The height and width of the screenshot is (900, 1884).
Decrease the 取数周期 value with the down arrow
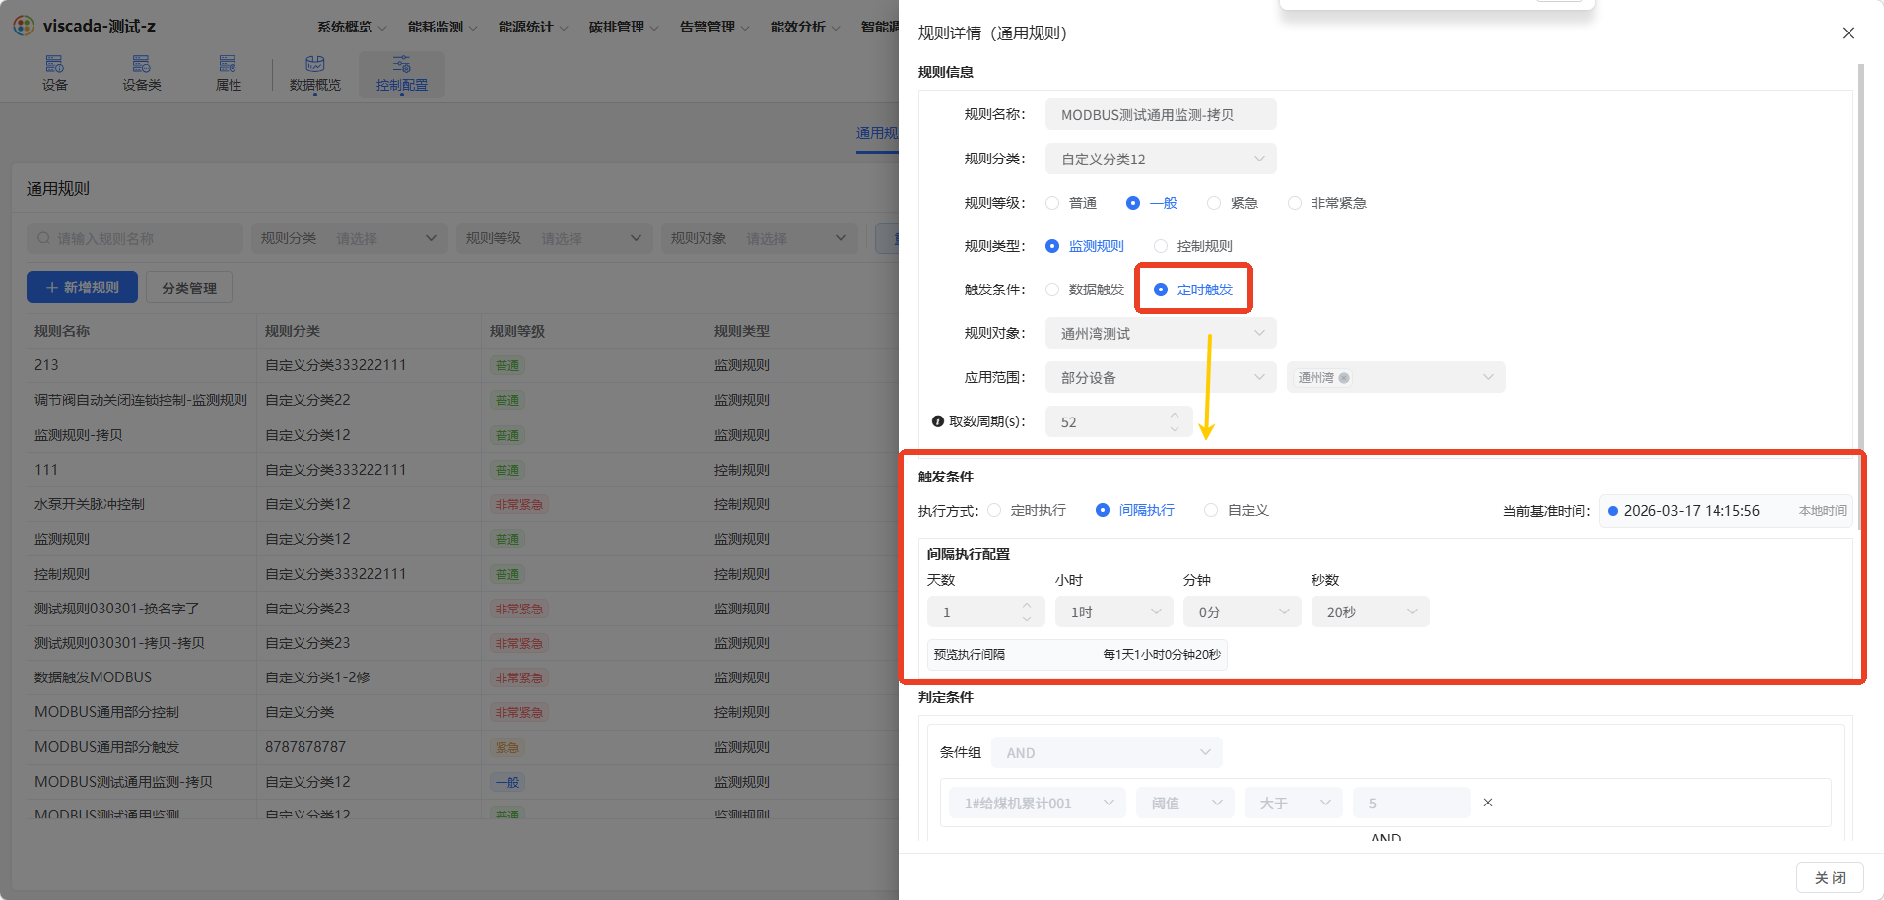1175,429
